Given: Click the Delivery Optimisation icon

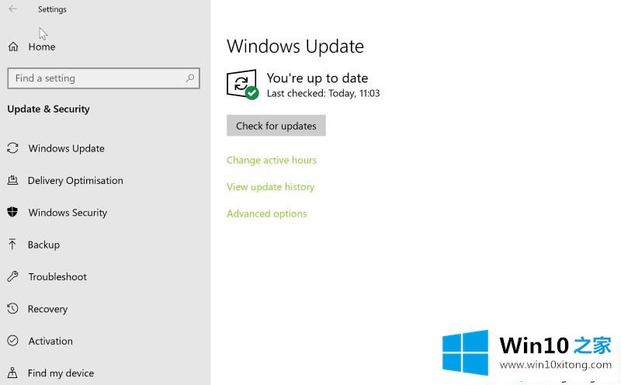Looking at the screenshot, I should tap(12, 180).
